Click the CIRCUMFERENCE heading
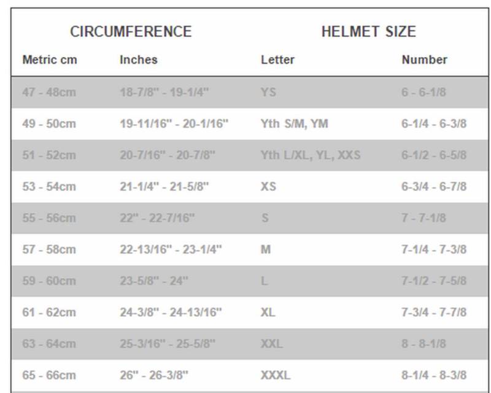 click(x=131, y=32)
